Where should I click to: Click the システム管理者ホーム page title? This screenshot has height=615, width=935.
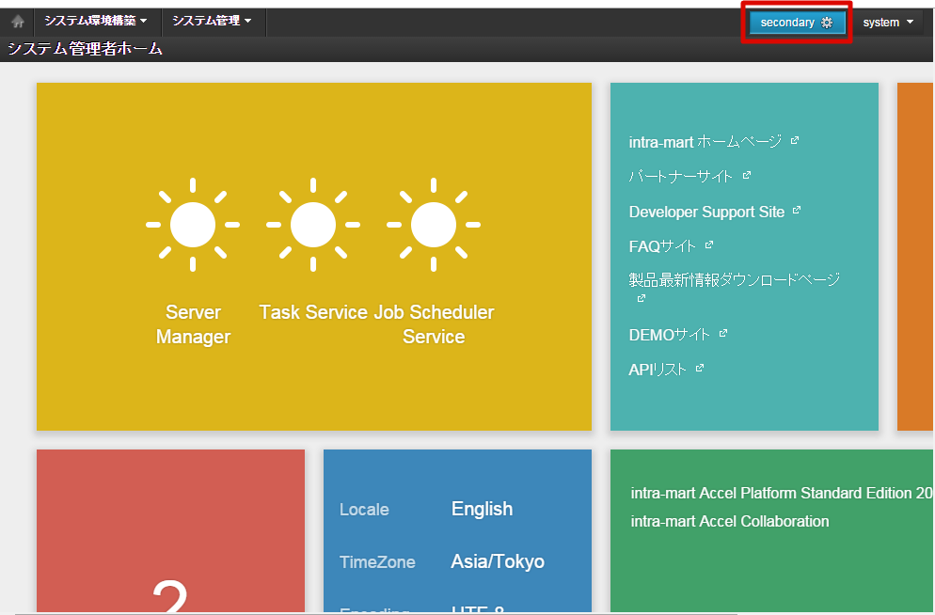85,49
